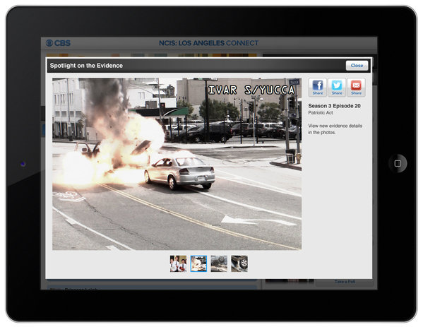
Task: Share via Twitter icon
Action: click(x=337, y=88)
